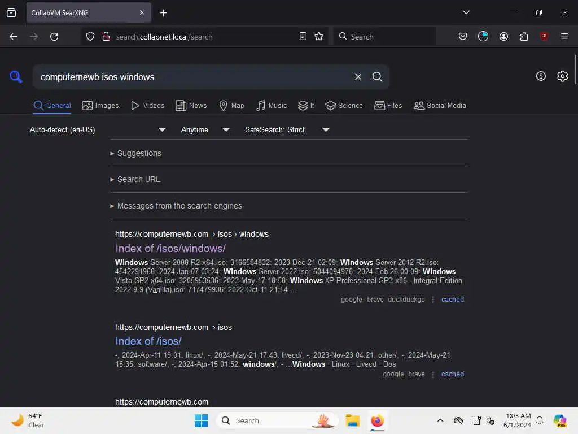Viewport: 578px width, 434px height.
Task: Open the container extension icon in toolbar
Action: point(483,36)
